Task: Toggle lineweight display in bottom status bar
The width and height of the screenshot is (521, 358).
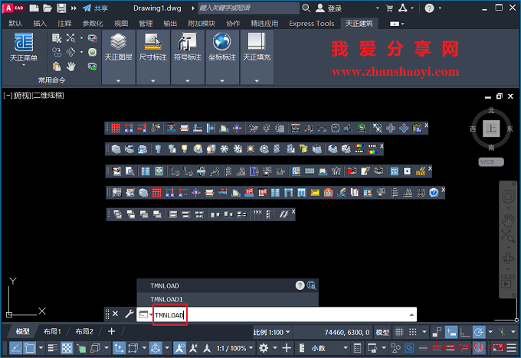Action: point(53,348)
